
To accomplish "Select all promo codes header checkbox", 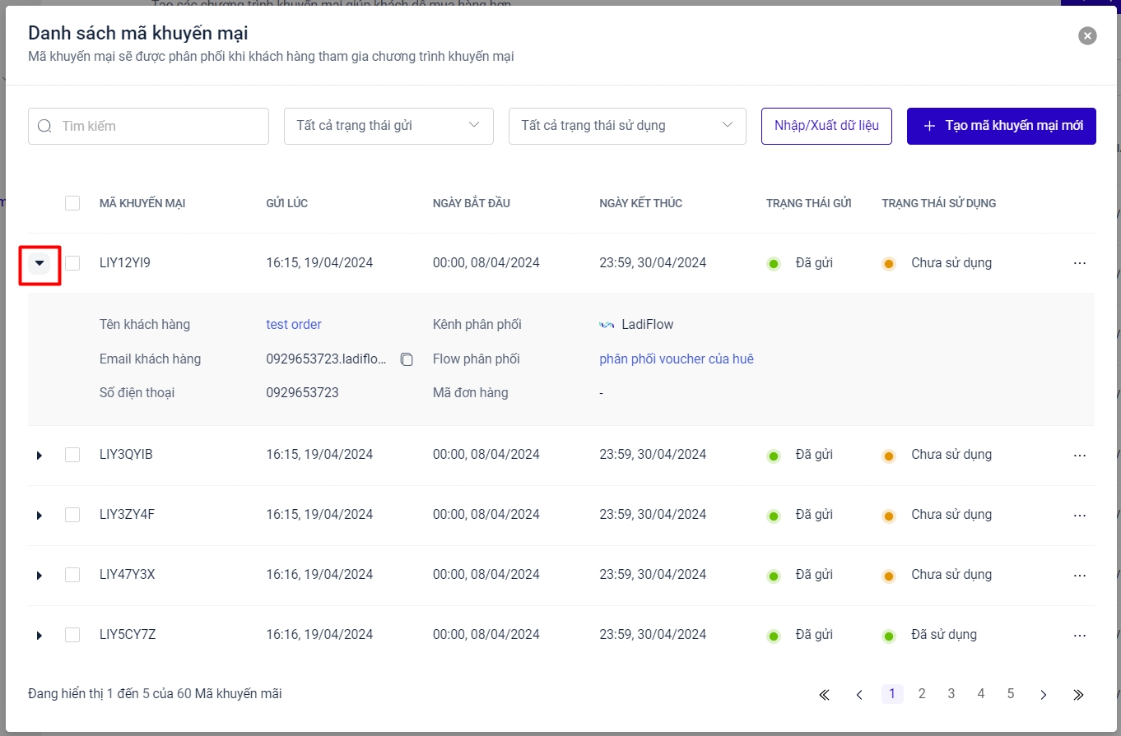I will point(72,203).
